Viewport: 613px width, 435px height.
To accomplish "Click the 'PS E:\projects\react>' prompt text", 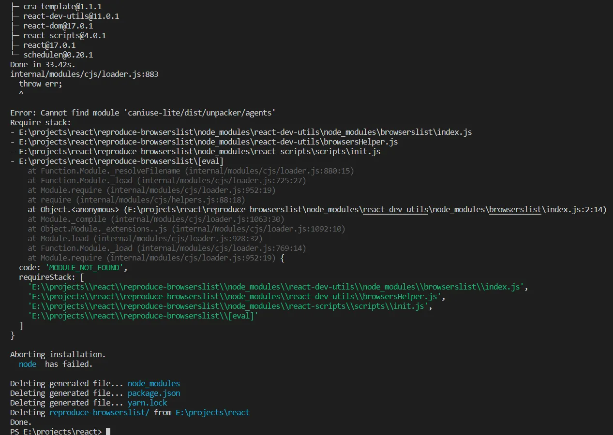I will tap(56, 431).
